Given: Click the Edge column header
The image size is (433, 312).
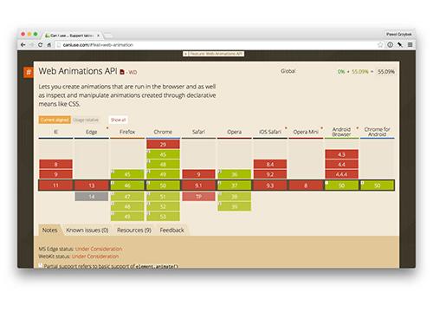Looking at the screenshot, I should (x=92, y=132).
